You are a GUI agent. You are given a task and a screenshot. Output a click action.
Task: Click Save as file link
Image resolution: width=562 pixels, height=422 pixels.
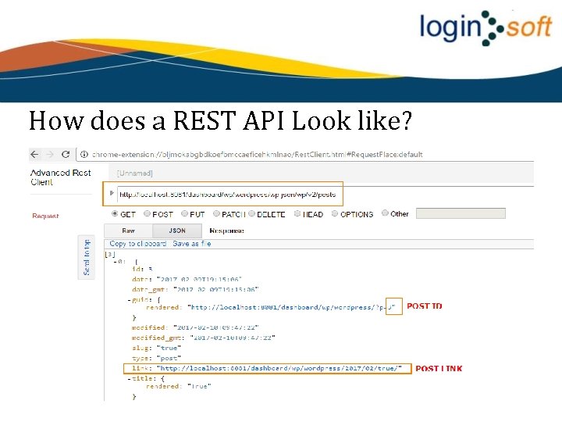coord(192,244)
